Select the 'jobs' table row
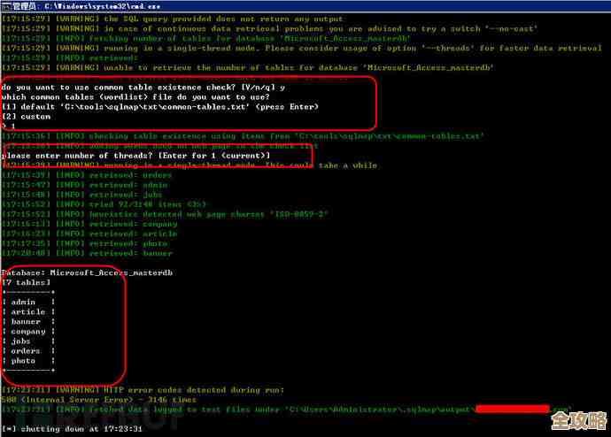This screenshot has width=611, height=437. tap(21, 341)
